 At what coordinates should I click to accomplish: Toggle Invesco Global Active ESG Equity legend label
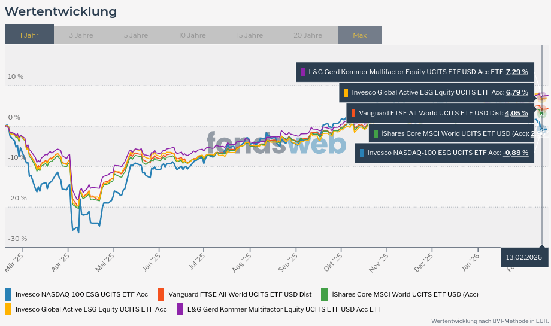[x=91, y=309]
